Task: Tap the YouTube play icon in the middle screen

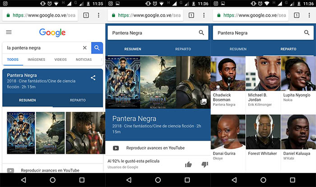Action: (116, 148)
